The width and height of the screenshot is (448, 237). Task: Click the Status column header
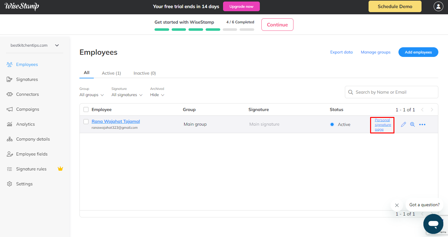pyautogui.click(x=336, y=109)
